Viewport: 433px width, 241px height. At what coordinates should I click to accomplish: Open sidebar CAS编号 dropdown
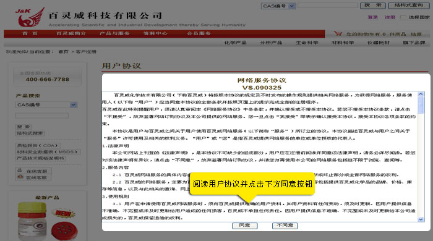coord(46,105)
